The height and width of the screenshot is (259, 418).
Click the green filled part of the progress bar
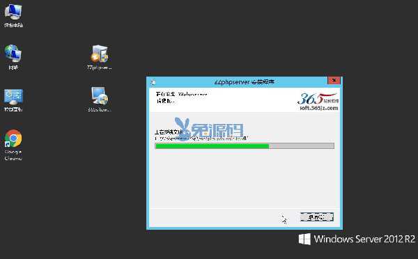point(212,146)
